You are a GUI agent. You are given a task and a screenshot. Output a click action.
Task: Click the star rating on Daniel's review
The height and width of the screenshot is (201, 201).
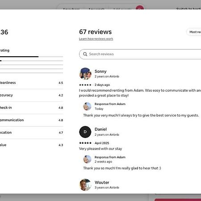point(85,143)
